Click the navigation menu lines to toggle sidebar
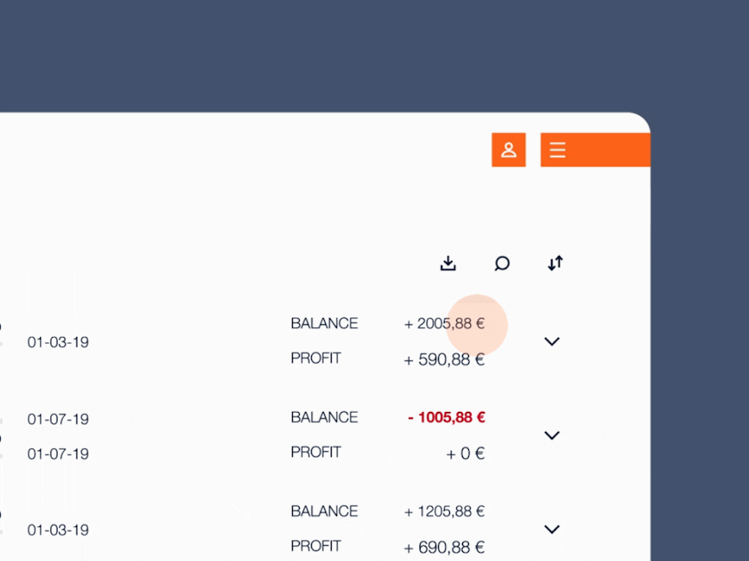 point(557,150)
